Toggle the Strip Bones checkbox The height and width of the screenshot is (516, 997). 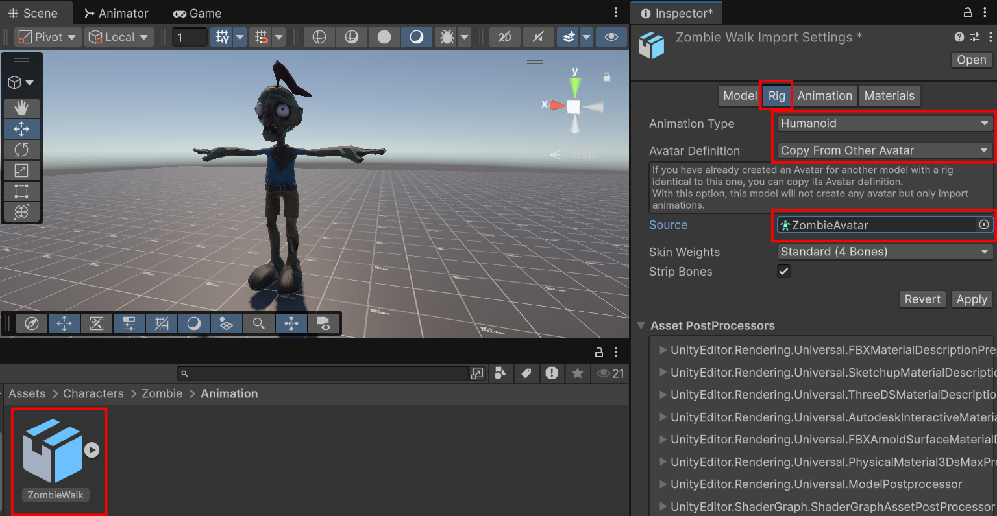783,272
